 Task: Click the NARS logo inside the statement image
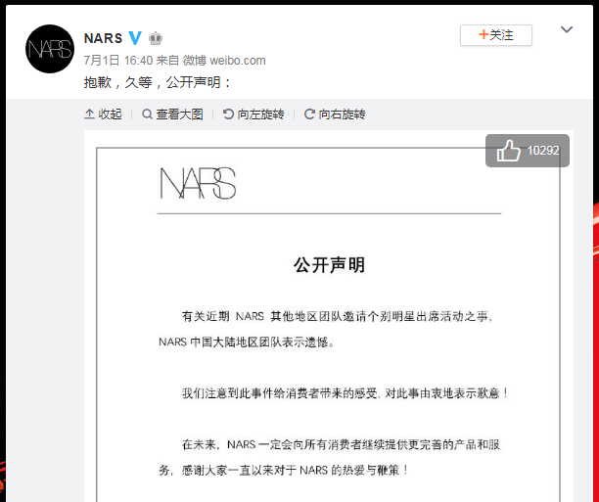coord(198,183)
